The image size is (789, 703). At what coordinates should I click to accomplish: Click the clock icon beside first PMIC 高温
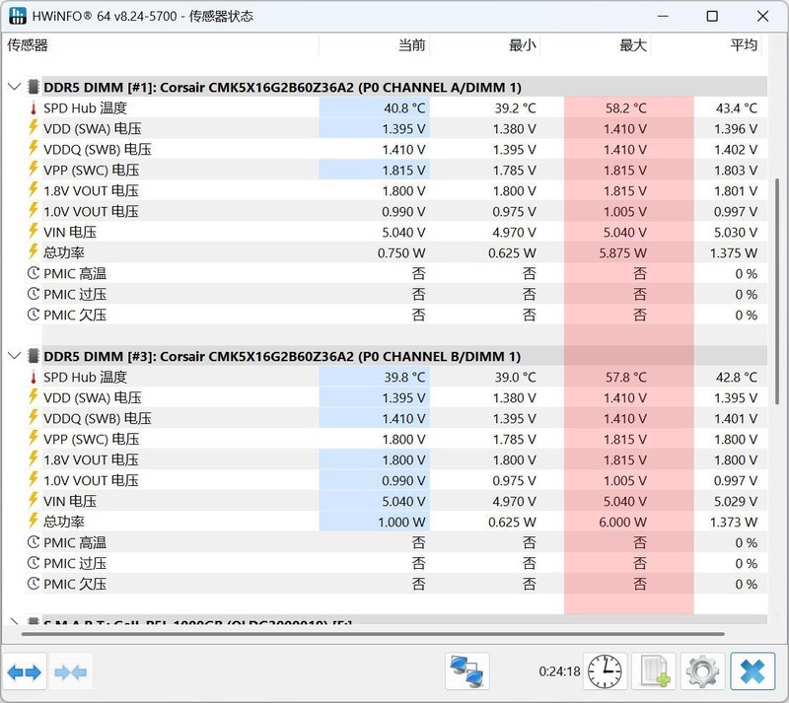(34, 274)
